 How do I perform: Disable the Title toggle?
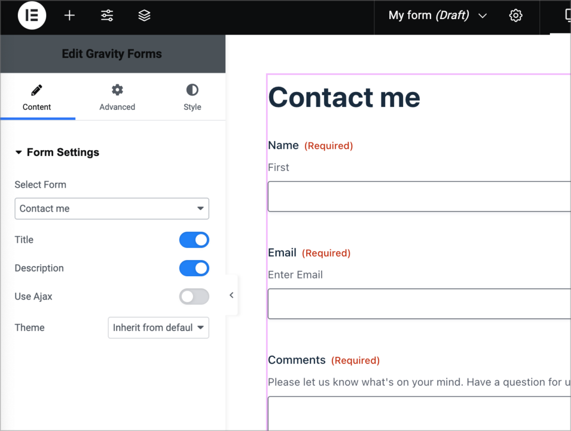coord(194,240)
